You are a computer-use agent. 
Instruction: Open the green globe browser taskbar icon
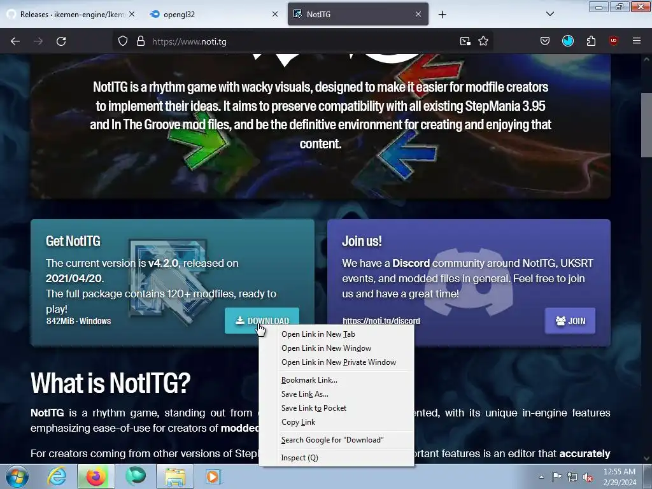click(136, 476)
